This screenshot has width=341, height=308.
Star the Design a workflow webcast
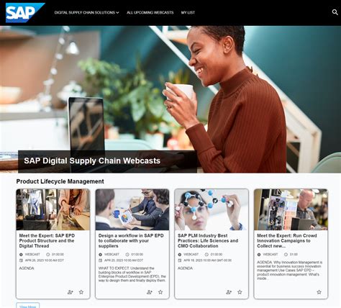pos(160,292)
